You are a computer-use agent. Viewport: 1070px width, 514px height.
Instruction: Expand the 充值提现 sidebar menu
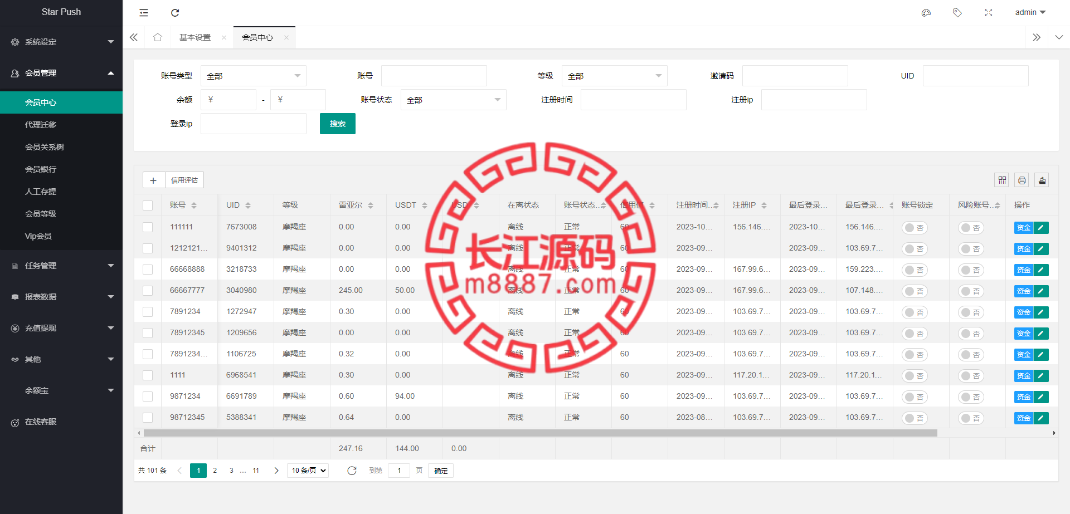(61, 328)
